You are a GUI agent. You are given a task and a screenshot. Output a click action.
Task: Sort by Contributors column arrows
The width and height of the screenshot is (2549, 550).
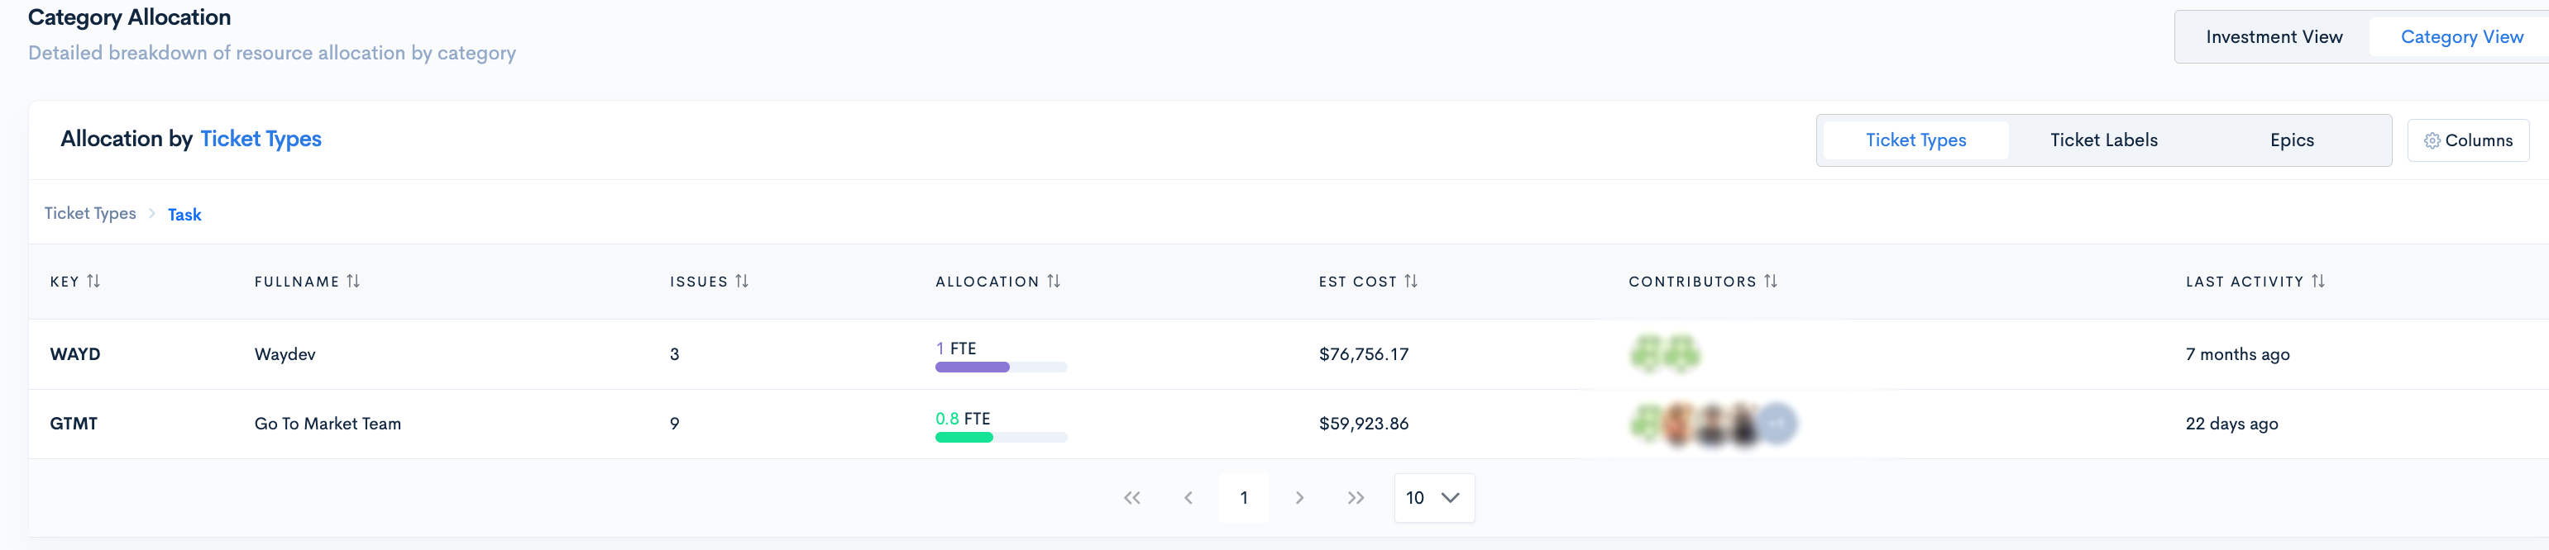1772,282
